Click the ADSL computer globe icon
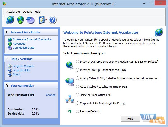The height and width of the screenshot is (127, 168). tap(70, 82)
